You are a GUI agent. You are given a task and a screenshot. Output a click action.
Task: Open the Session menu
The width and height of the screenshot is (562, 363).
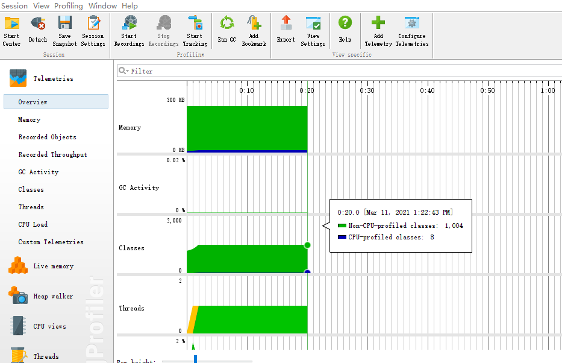click(x=14, y=6)
